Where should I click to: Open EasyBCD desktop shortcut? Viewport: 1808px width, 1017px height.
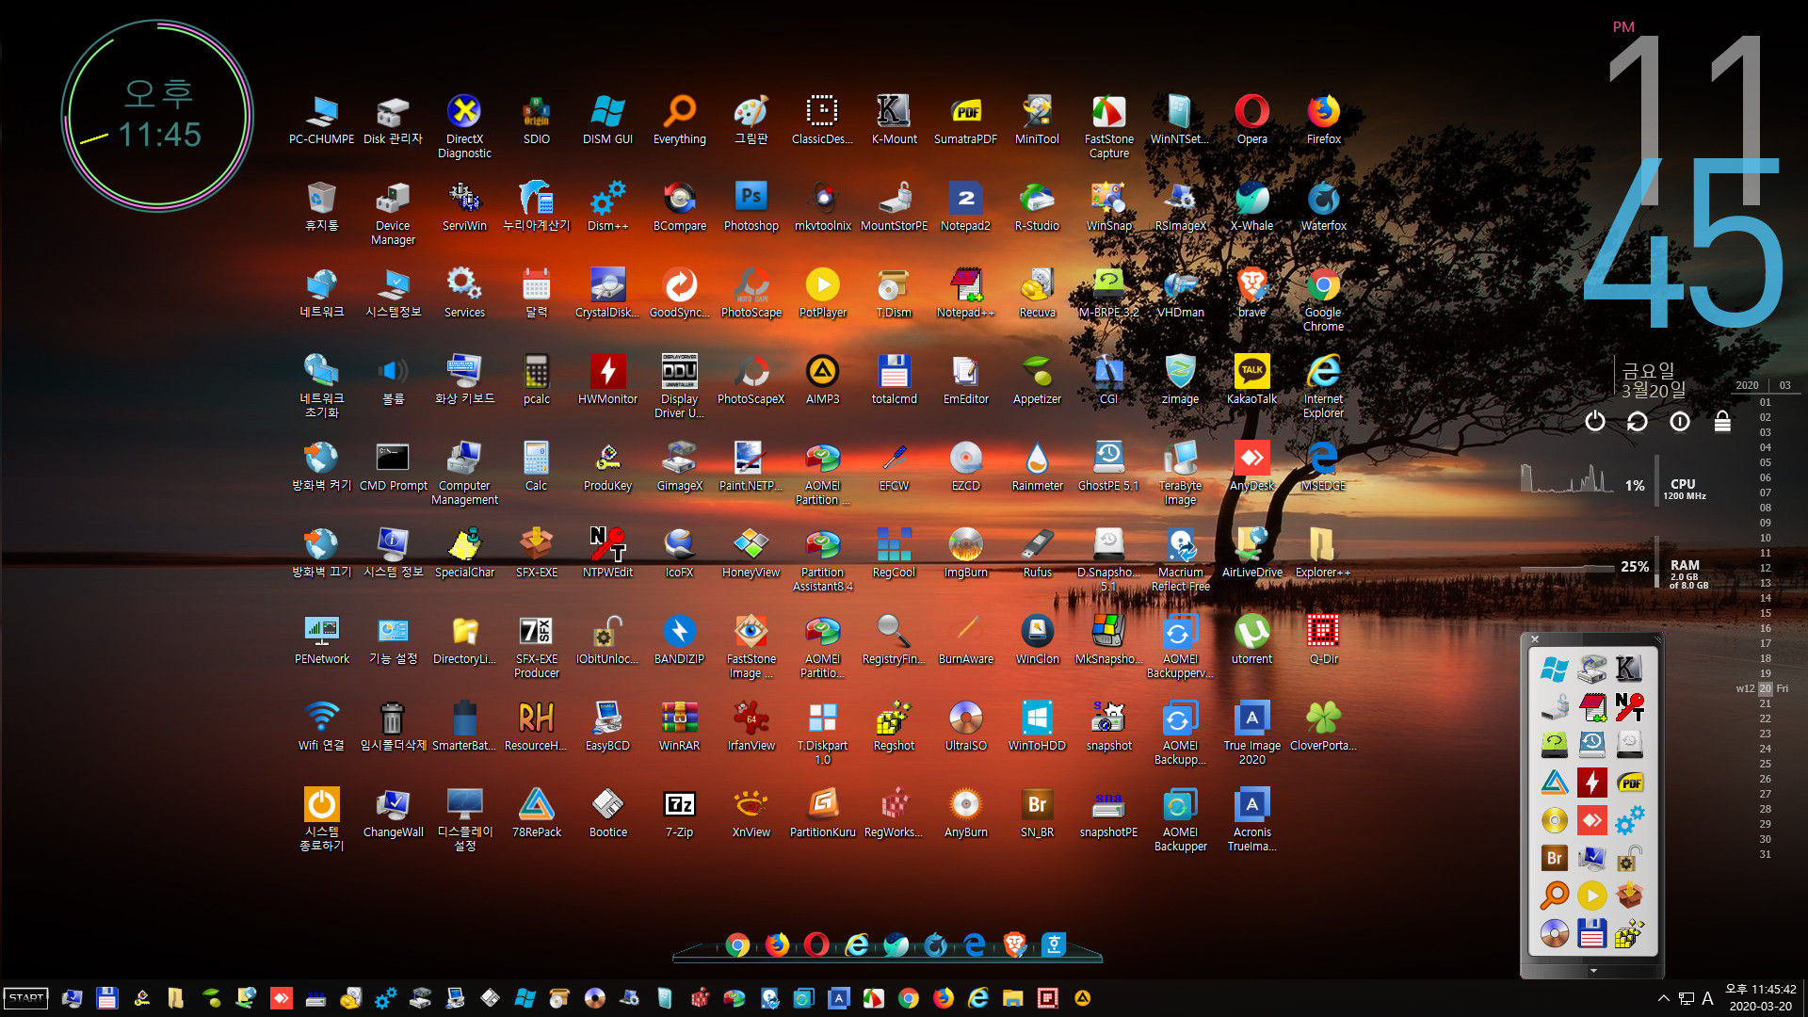click(607, 726)
